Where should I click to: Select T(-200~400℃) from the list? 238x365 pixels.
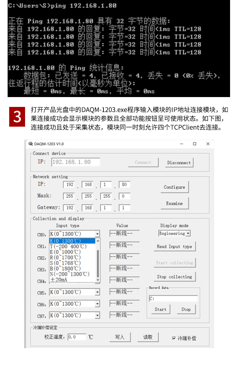coord(72,246)
